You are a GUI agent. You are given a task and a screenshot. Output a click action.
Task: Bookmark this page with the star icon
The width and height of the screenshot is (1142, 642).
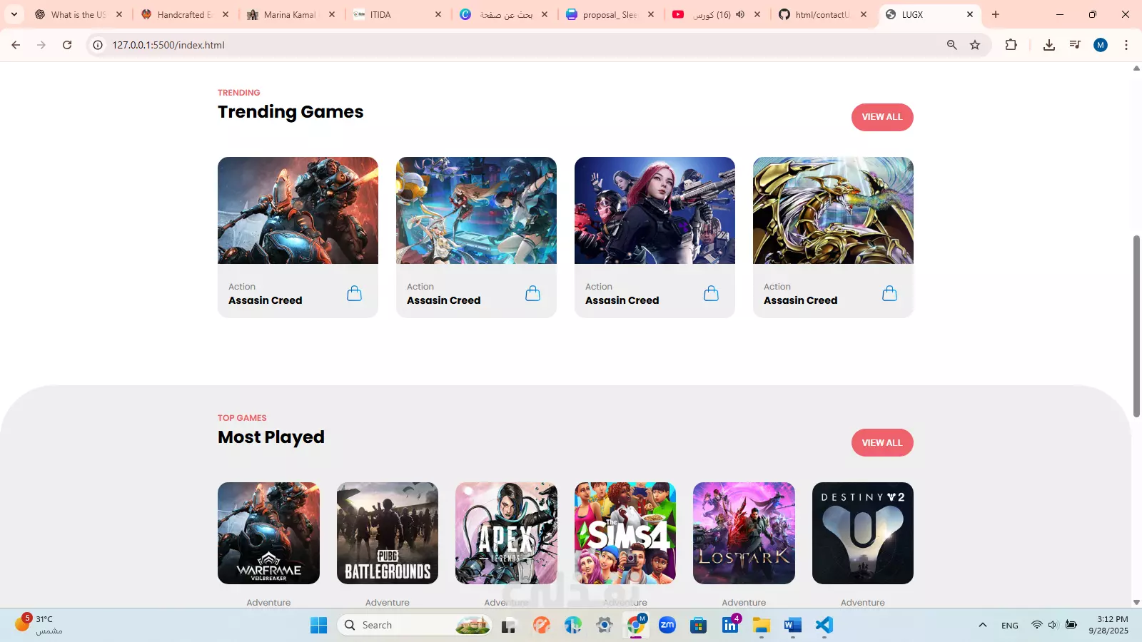click(975, 45)
